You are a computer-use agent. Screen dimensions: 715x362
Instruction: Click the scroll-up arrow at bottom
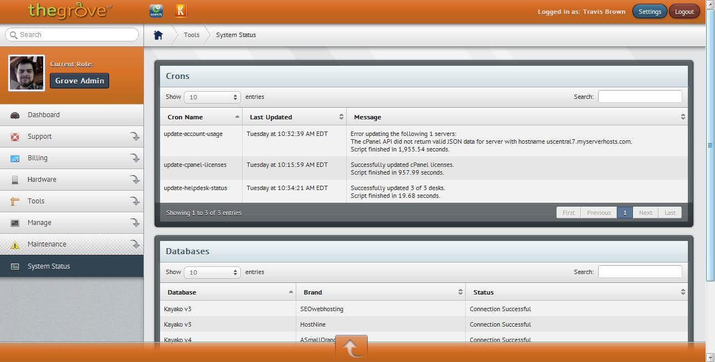click(x=351, y=348)
